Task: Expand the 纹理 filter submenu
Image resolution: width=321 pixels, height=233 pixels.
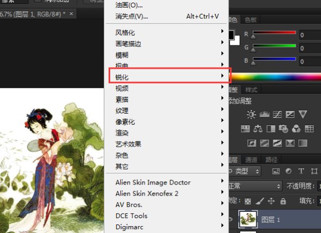Action: 166,110
